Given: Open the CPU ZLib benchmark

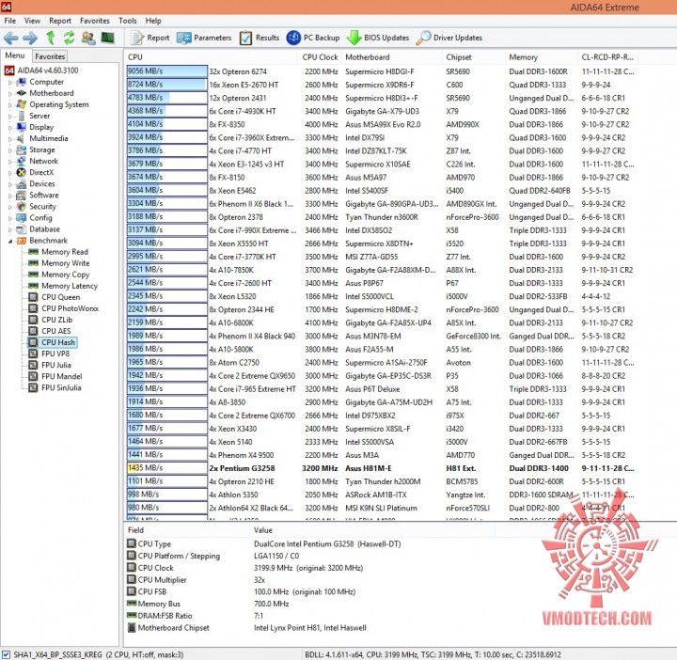Looking at the screenshot, I should (56, 320).
